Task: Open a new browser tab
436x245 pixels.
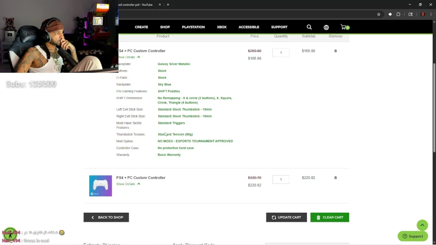Action: (168, 5)
